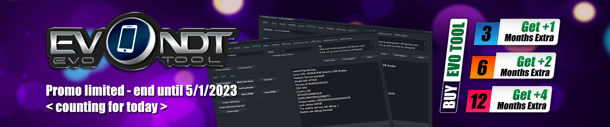
Task: Click About button in rightmost window
Action: click(x=421, y=57)
